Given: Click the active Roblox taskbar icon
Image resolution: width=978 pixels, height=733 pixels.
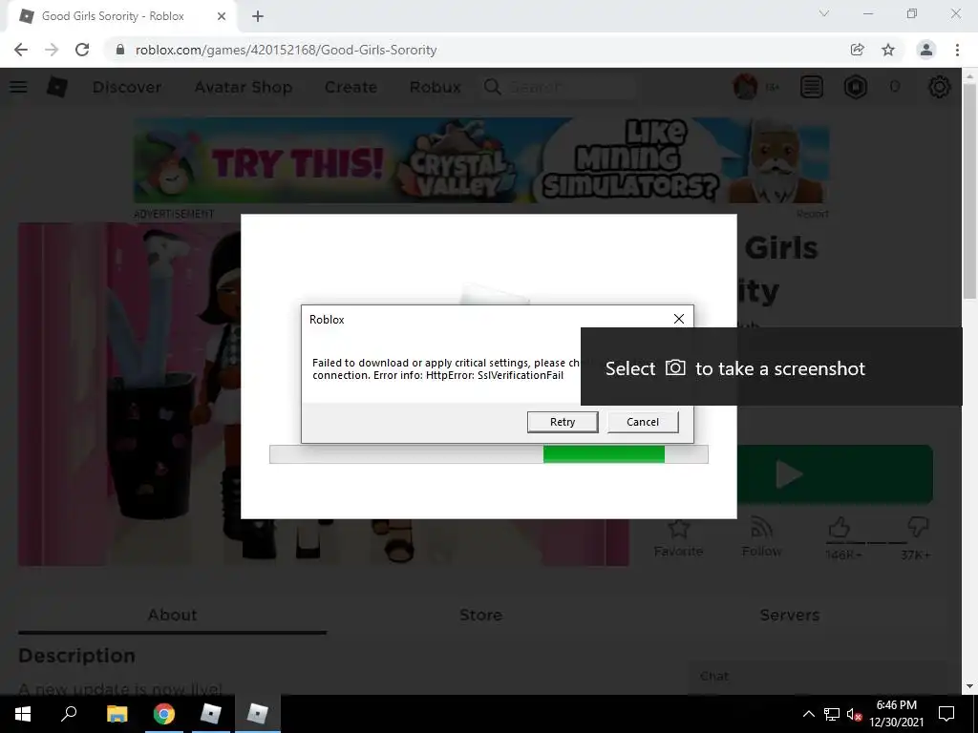Looking at the screenshot, I should click(258, 714).
